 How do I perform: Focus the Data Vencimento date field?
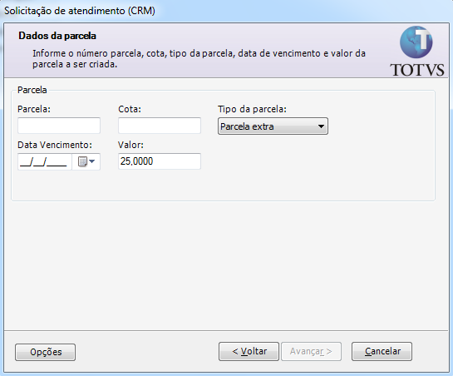(45, 161)
